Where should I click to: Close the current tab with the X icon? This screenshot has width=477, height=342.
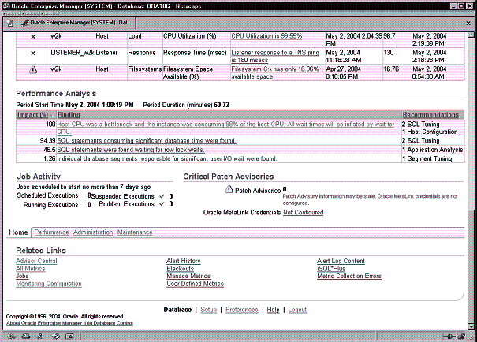tap(468, 23)
